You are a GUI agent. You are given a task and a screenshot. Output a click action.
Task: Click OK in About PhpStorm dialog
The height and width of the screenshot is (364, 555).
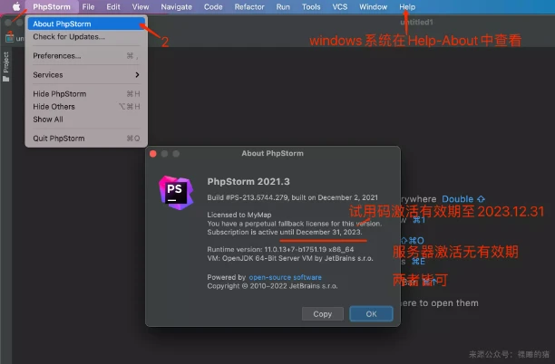(371, 314)
